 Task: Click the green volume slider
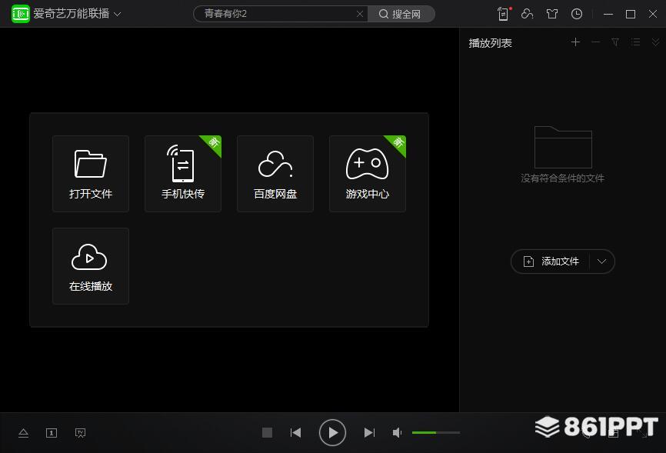coord(436,432)
